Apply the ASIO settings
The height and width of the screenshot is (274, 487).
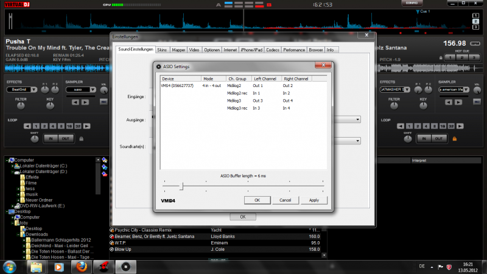[314, 200]
